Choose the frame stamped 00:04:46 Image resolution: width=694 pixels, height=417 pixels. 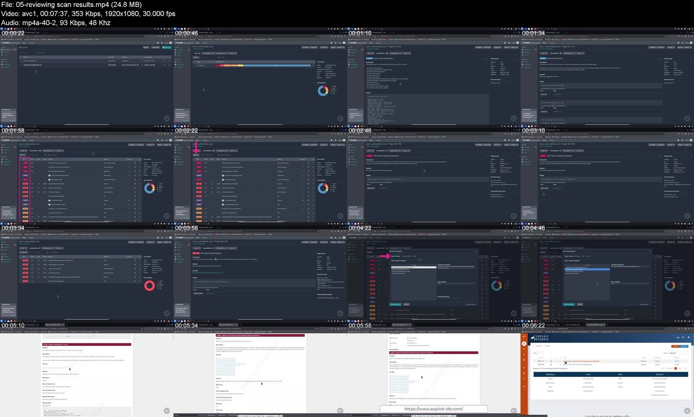tap(607, 272)
